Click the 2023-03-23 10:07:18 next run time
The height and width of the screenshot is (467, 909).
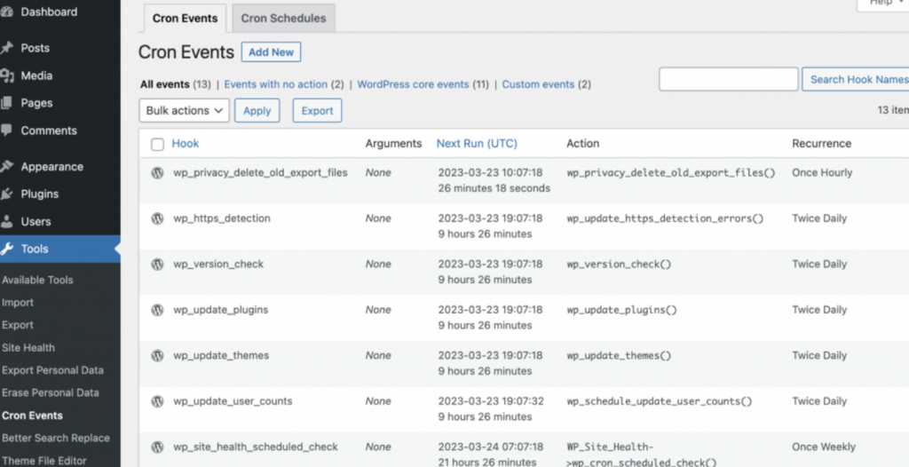pyautogui.click(x=490, y=172)
